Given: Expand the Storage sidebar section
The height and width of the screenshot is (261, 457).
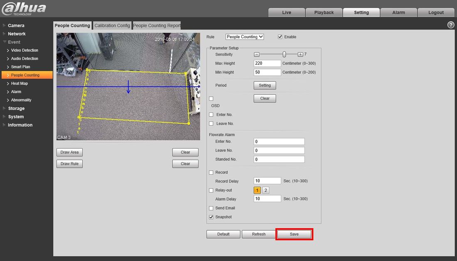Looking at the screenshot, I should tap(16, 108).
